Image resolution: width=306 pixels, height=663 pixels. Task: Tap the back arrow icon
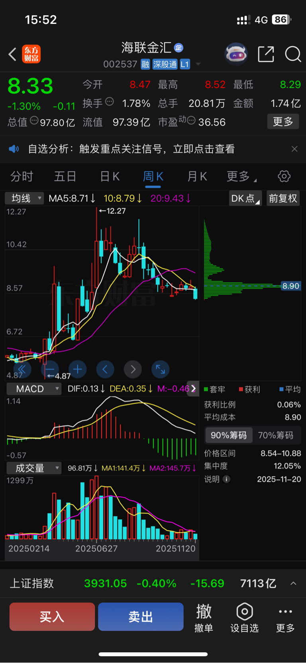click(x=12, y=54)
